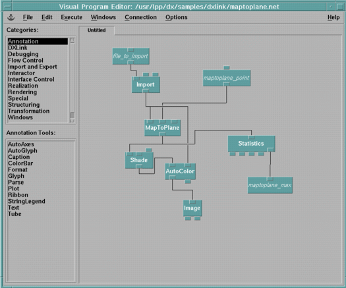Click input tab atop file_to_import node
This screenshot has height=288, width=346.
tap(131, 50)
